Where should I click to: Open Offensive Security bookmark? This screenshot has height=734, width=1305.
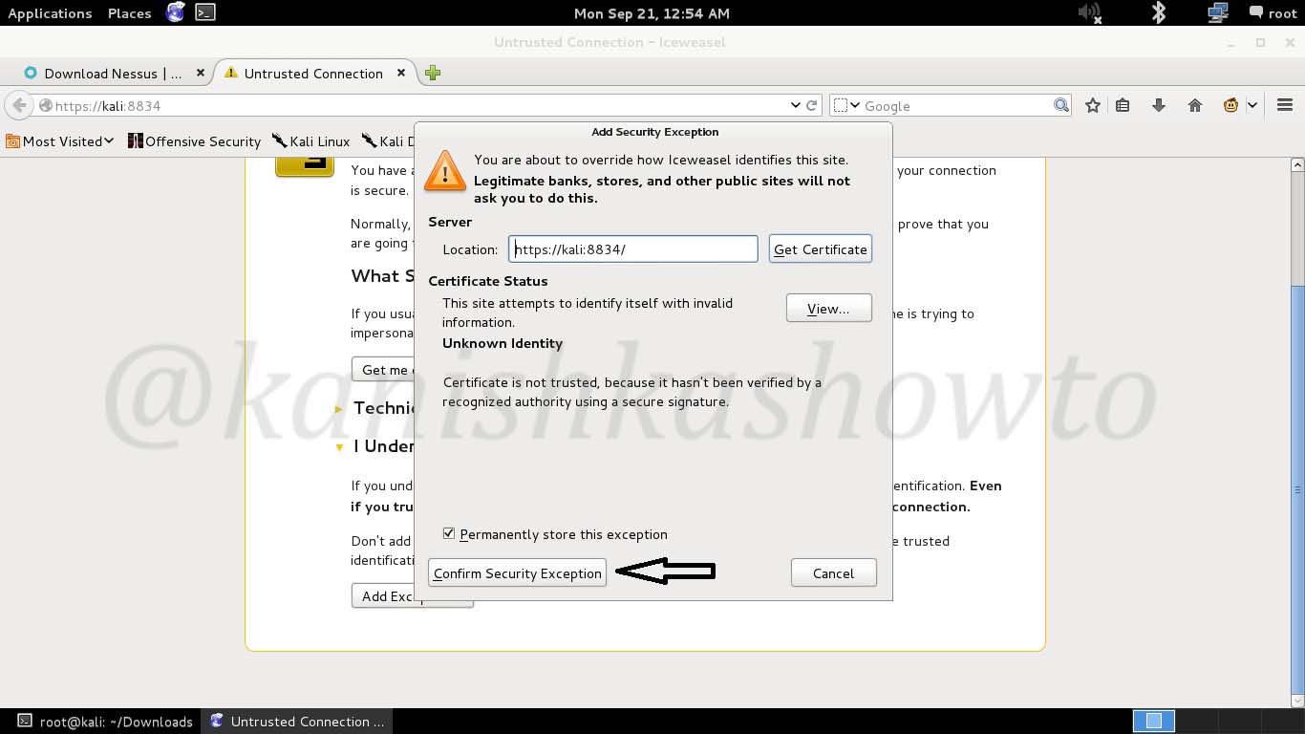[x=195, y=141]
